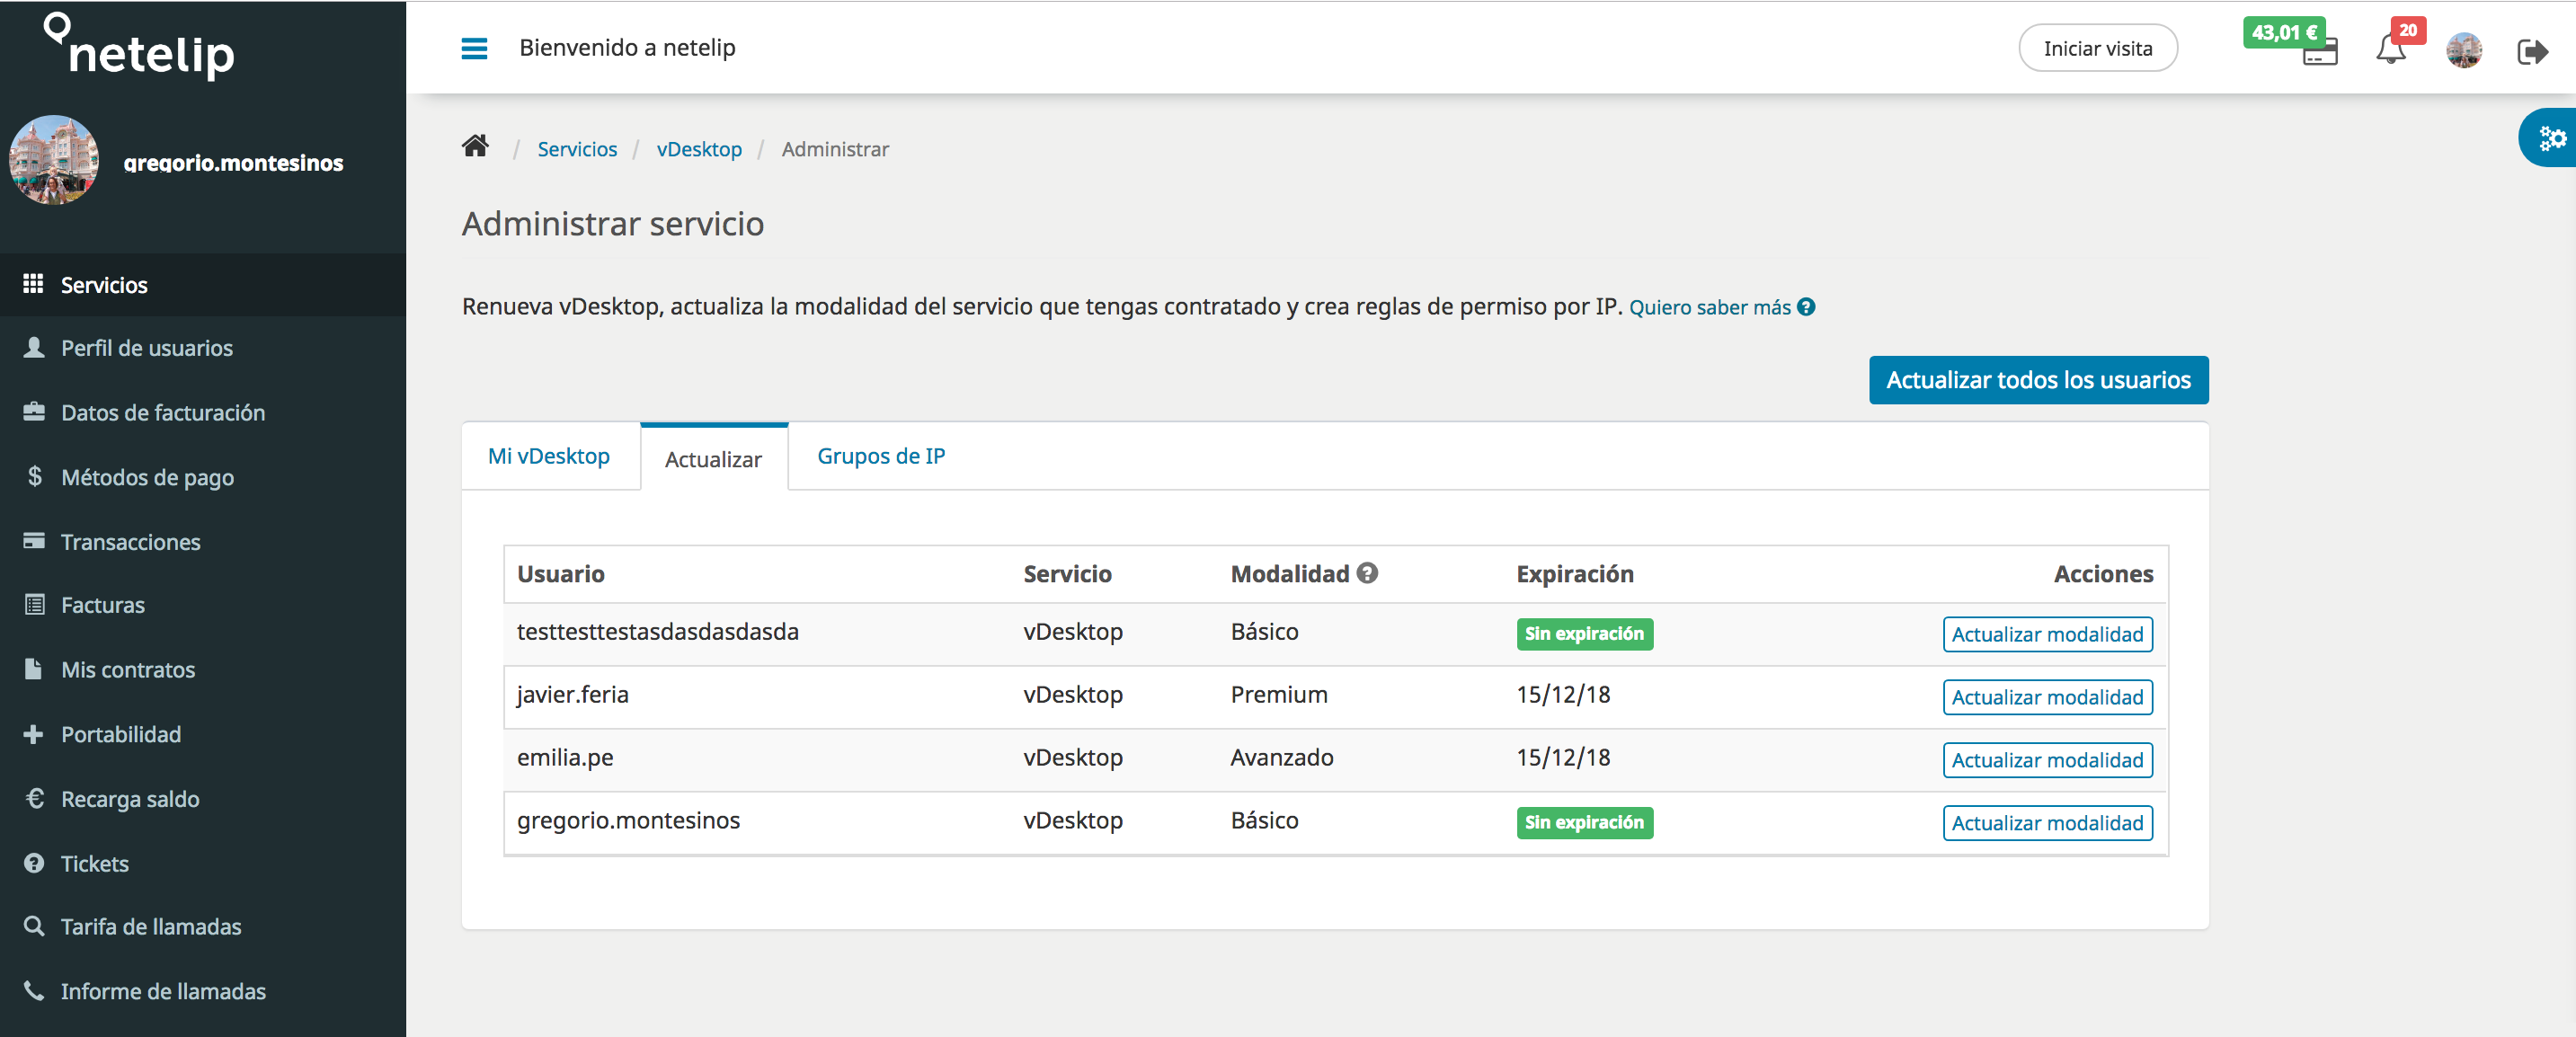Click the red 20 notification badge

pos(2408,30)
